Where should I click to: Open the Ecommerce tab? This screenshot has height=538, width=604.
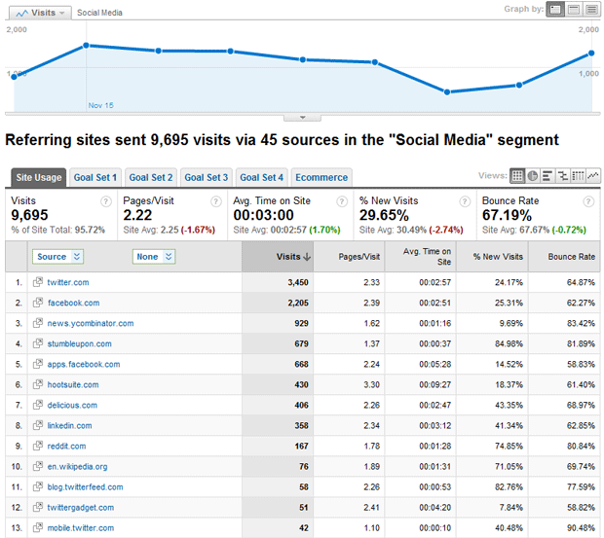321,177
